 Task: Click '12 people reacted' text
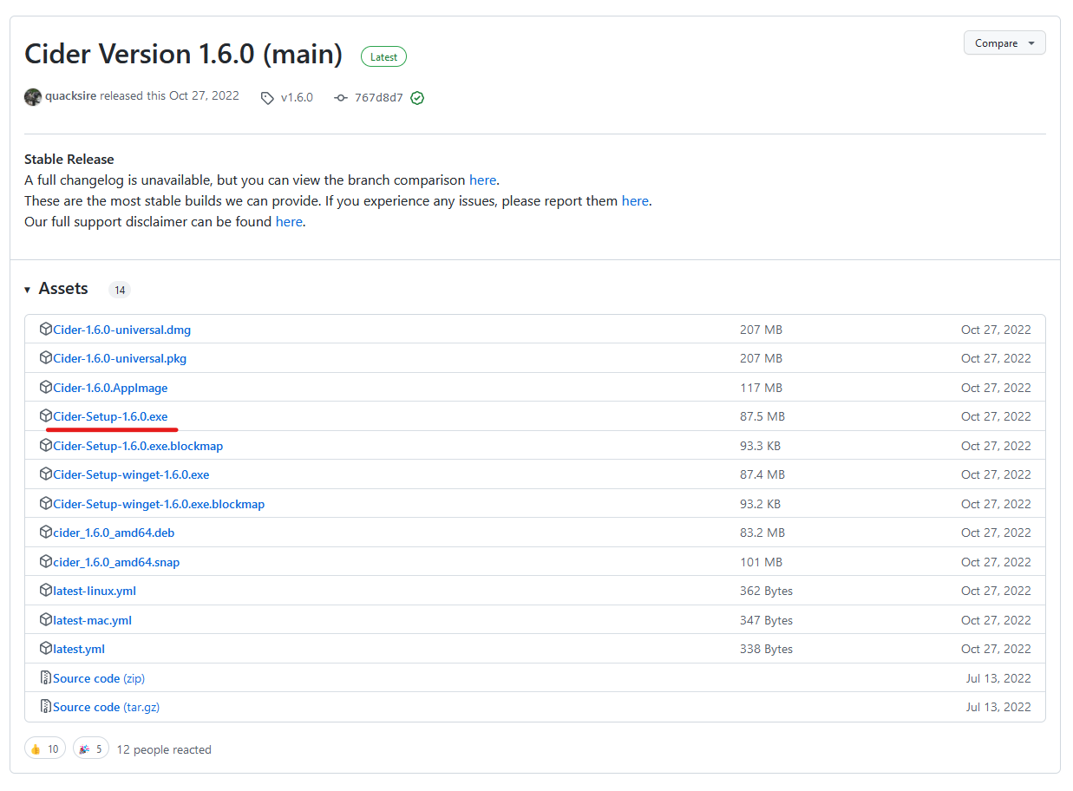164,749
